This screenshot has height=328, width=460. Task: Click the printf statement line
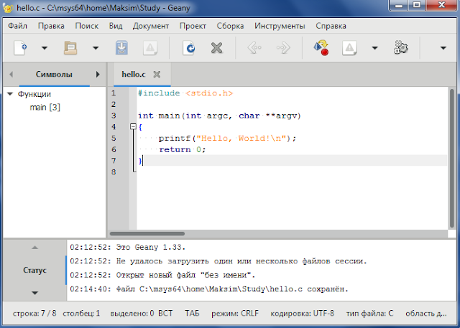[x=227, y=139]
